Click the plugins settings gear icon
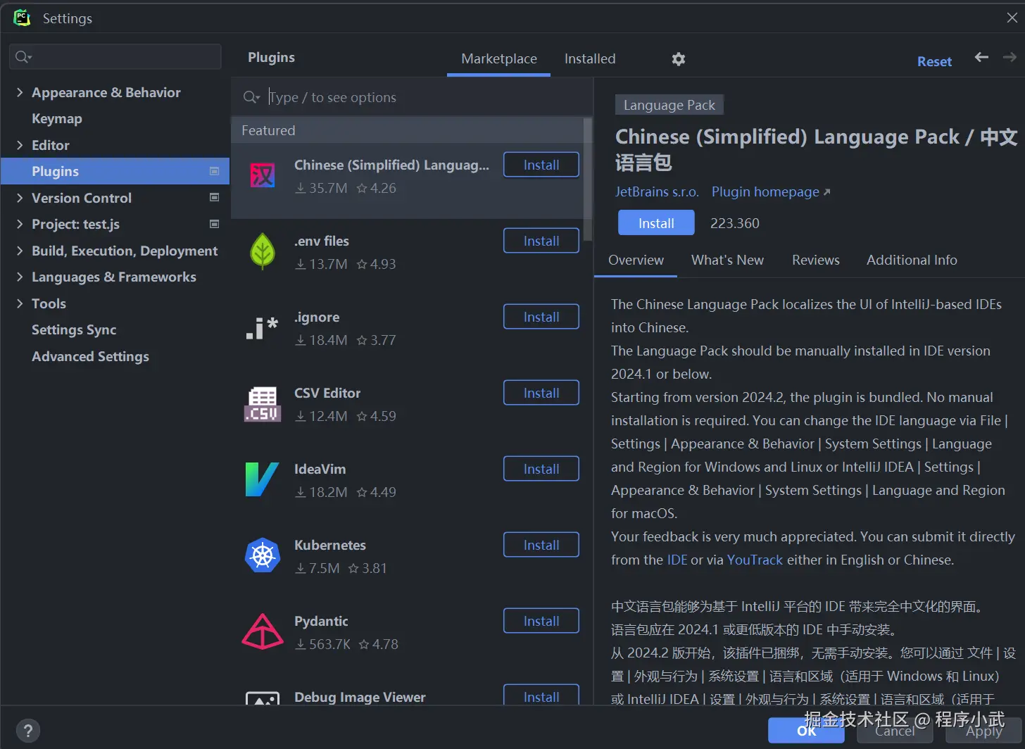 (679, 59)
